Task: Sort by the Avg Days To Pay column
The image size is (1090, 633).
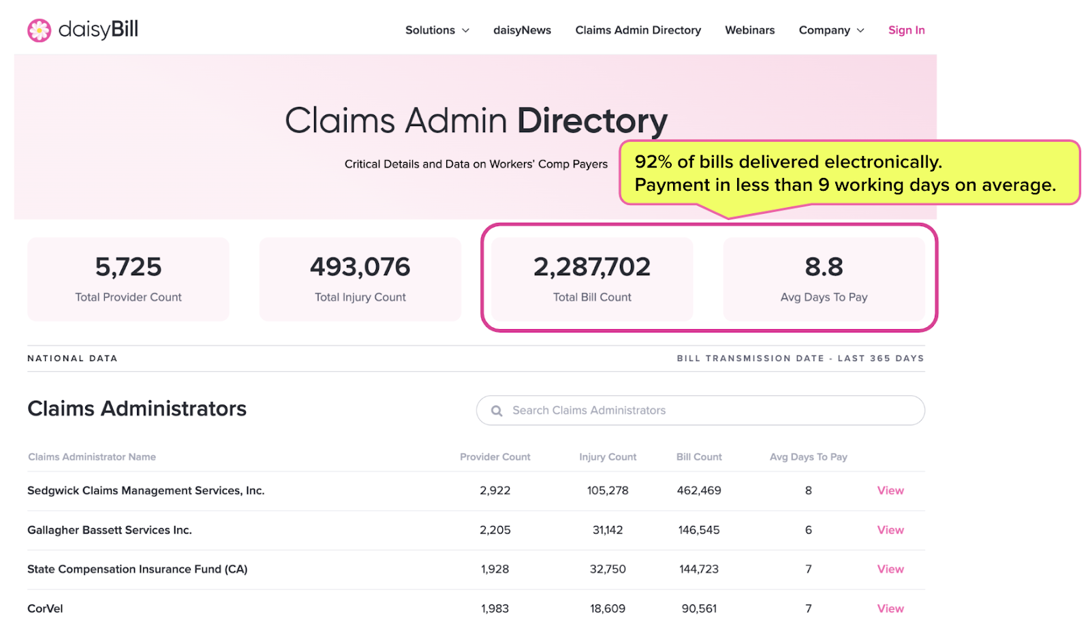Action: click(x=808, y=457)
